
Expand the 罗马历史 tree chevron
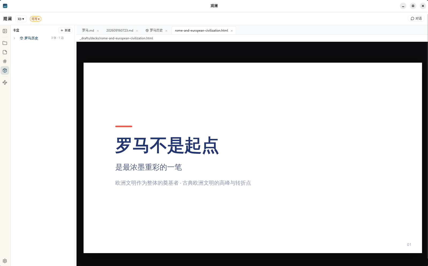tap(14, 38)
